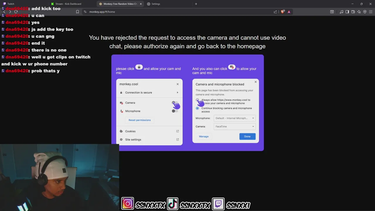The height and width of the screenshot is (211, 375).
Task: Open the Site settings external link icon
Action: tap(178, 139)
